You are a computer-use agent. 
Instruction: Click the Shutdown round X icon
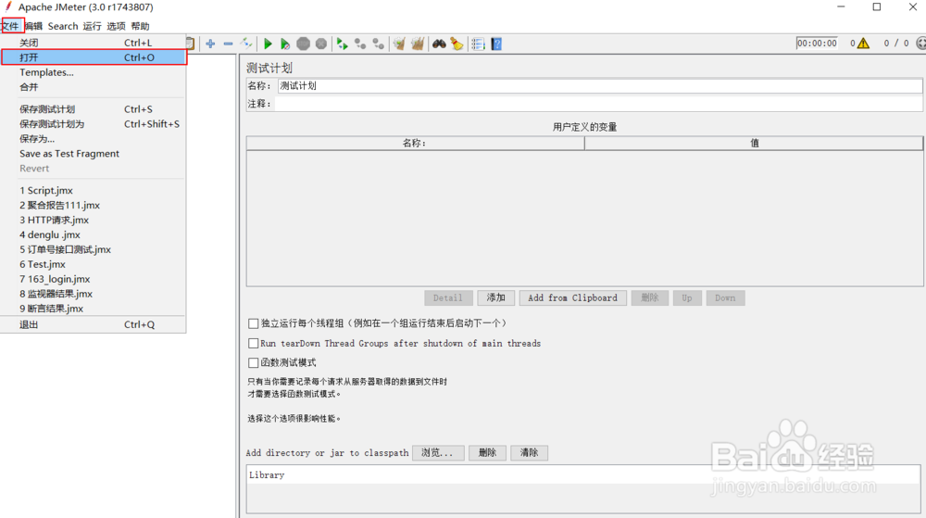321,44
